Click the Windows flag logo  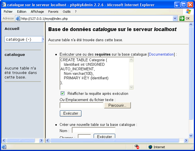[x=188, y=12]
